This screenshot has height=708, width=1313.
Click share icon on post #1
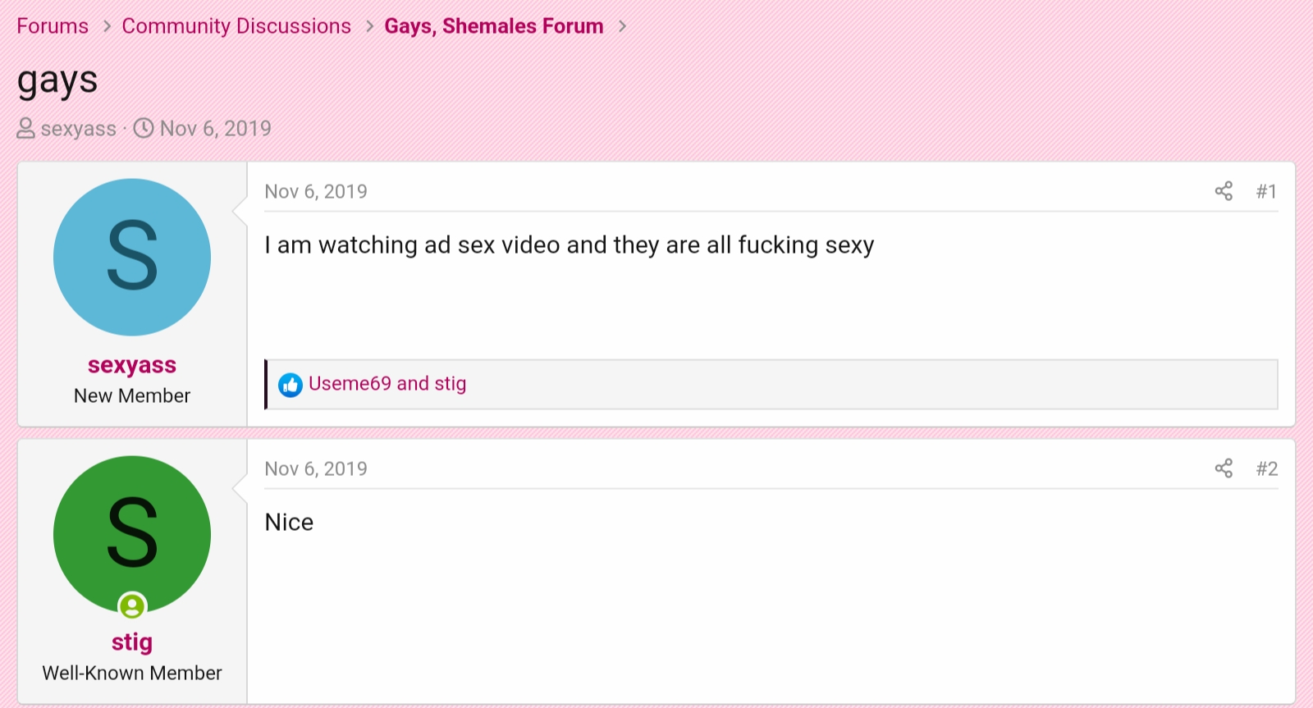[x=1224, y=191]
